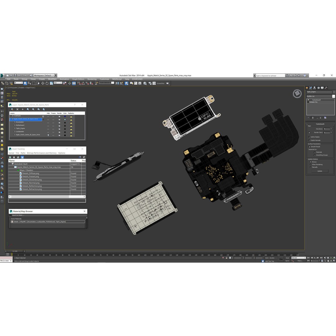
Task: Open the Selected key filter dropdown
Action: [x=298, y=258]
